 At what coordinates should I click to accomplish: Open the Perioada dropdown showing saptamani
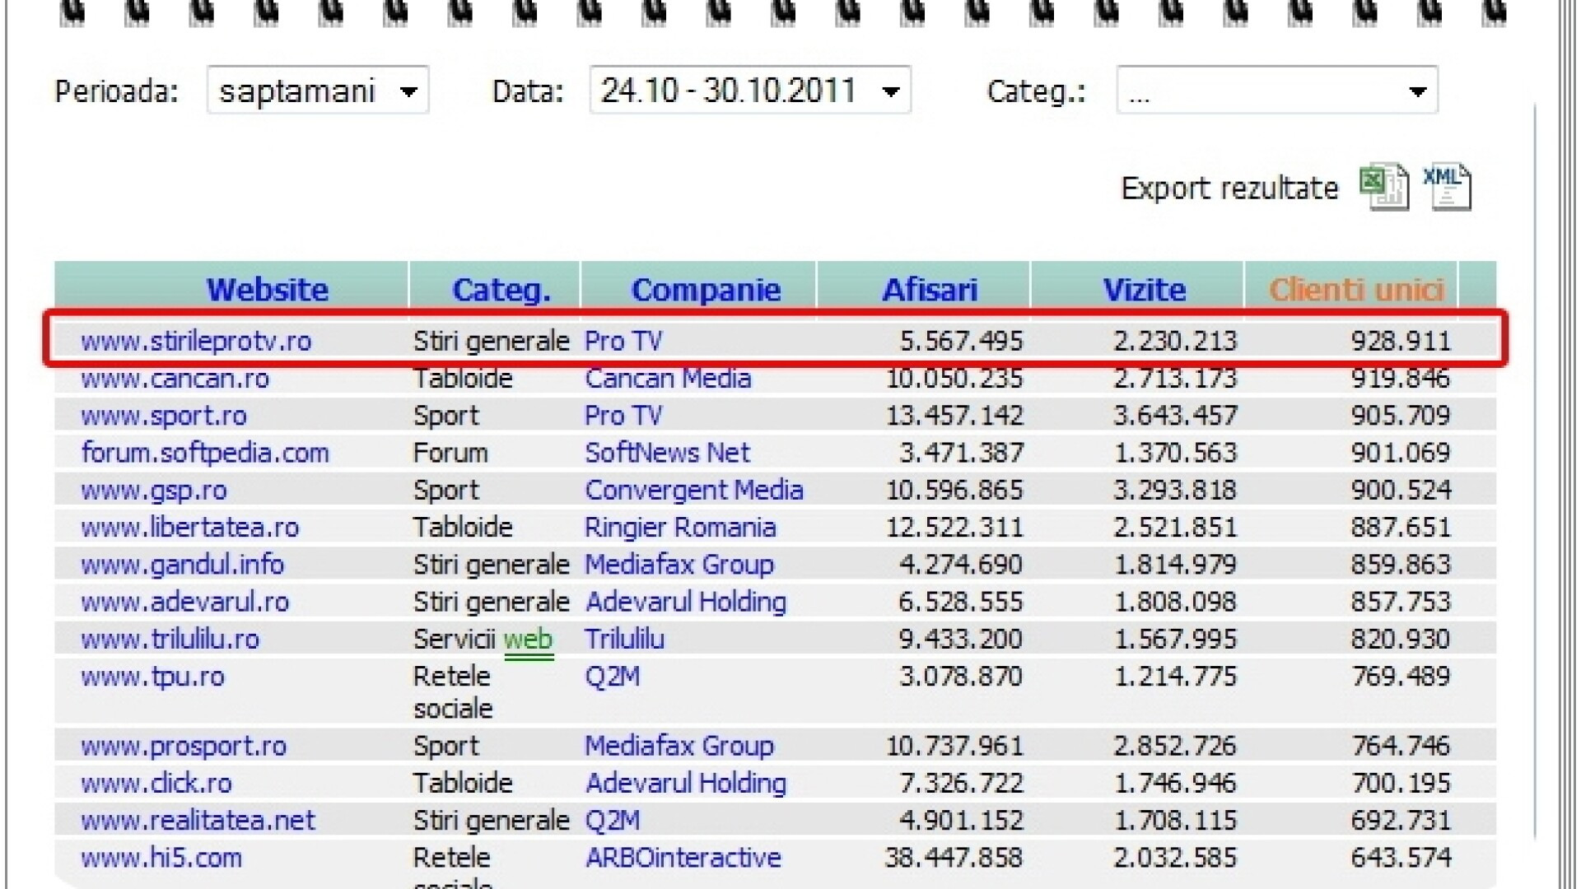tap(318, 91)
